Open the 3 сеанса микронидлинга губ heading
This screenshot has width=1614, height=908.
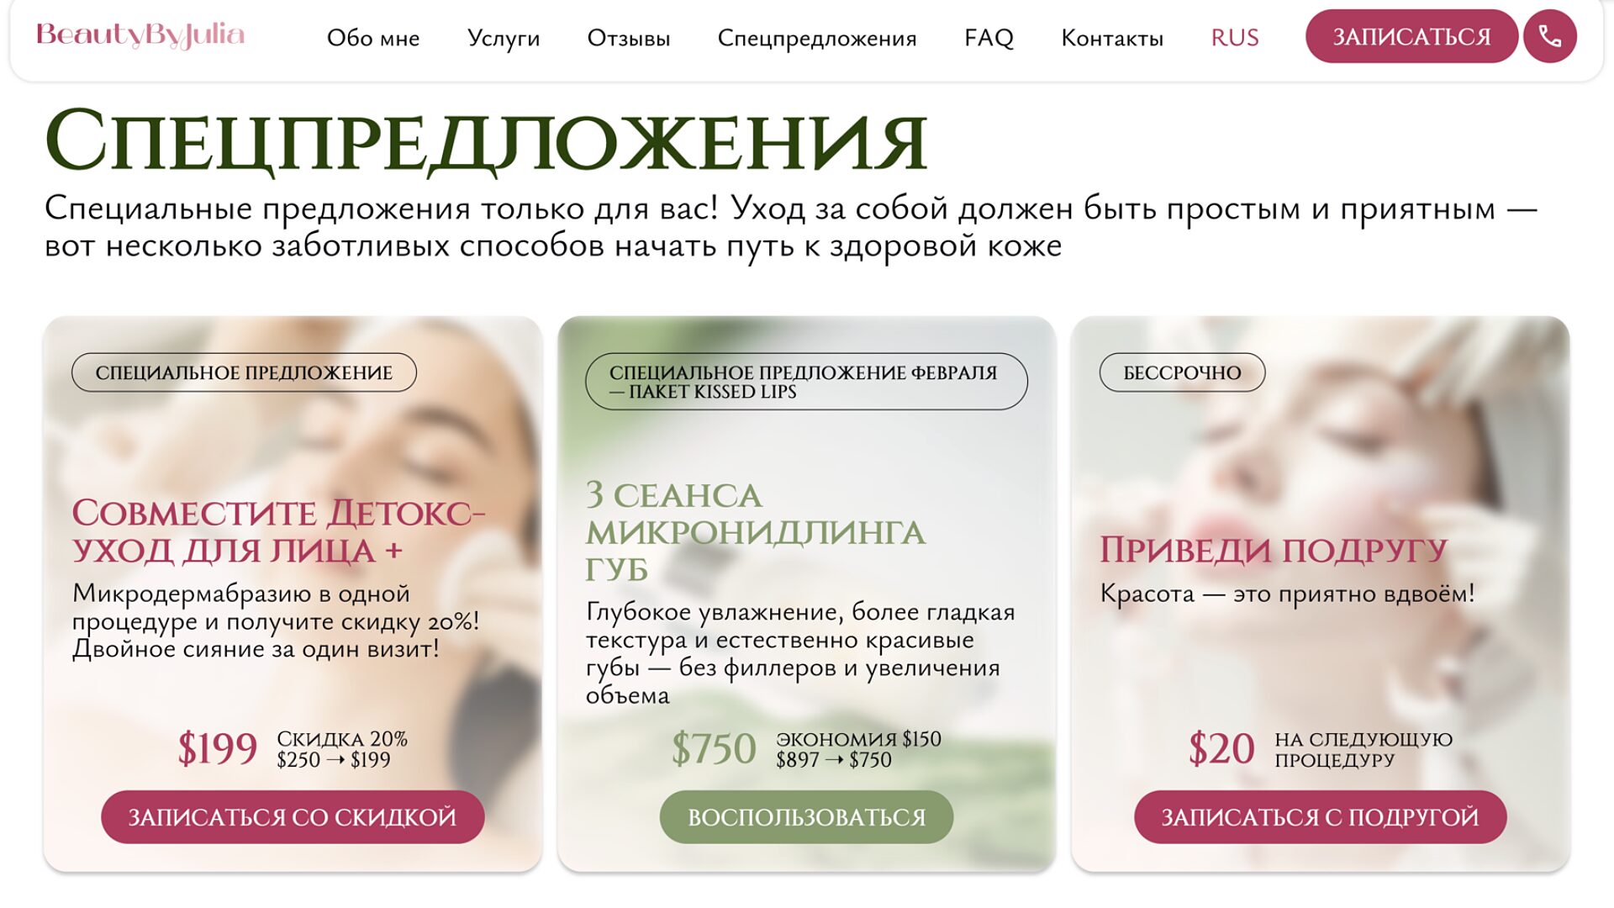756,531
